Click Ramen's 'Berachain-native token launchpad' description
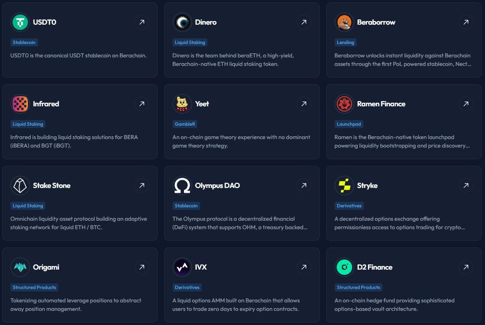The image size is (485, 325). click(402, 141)
